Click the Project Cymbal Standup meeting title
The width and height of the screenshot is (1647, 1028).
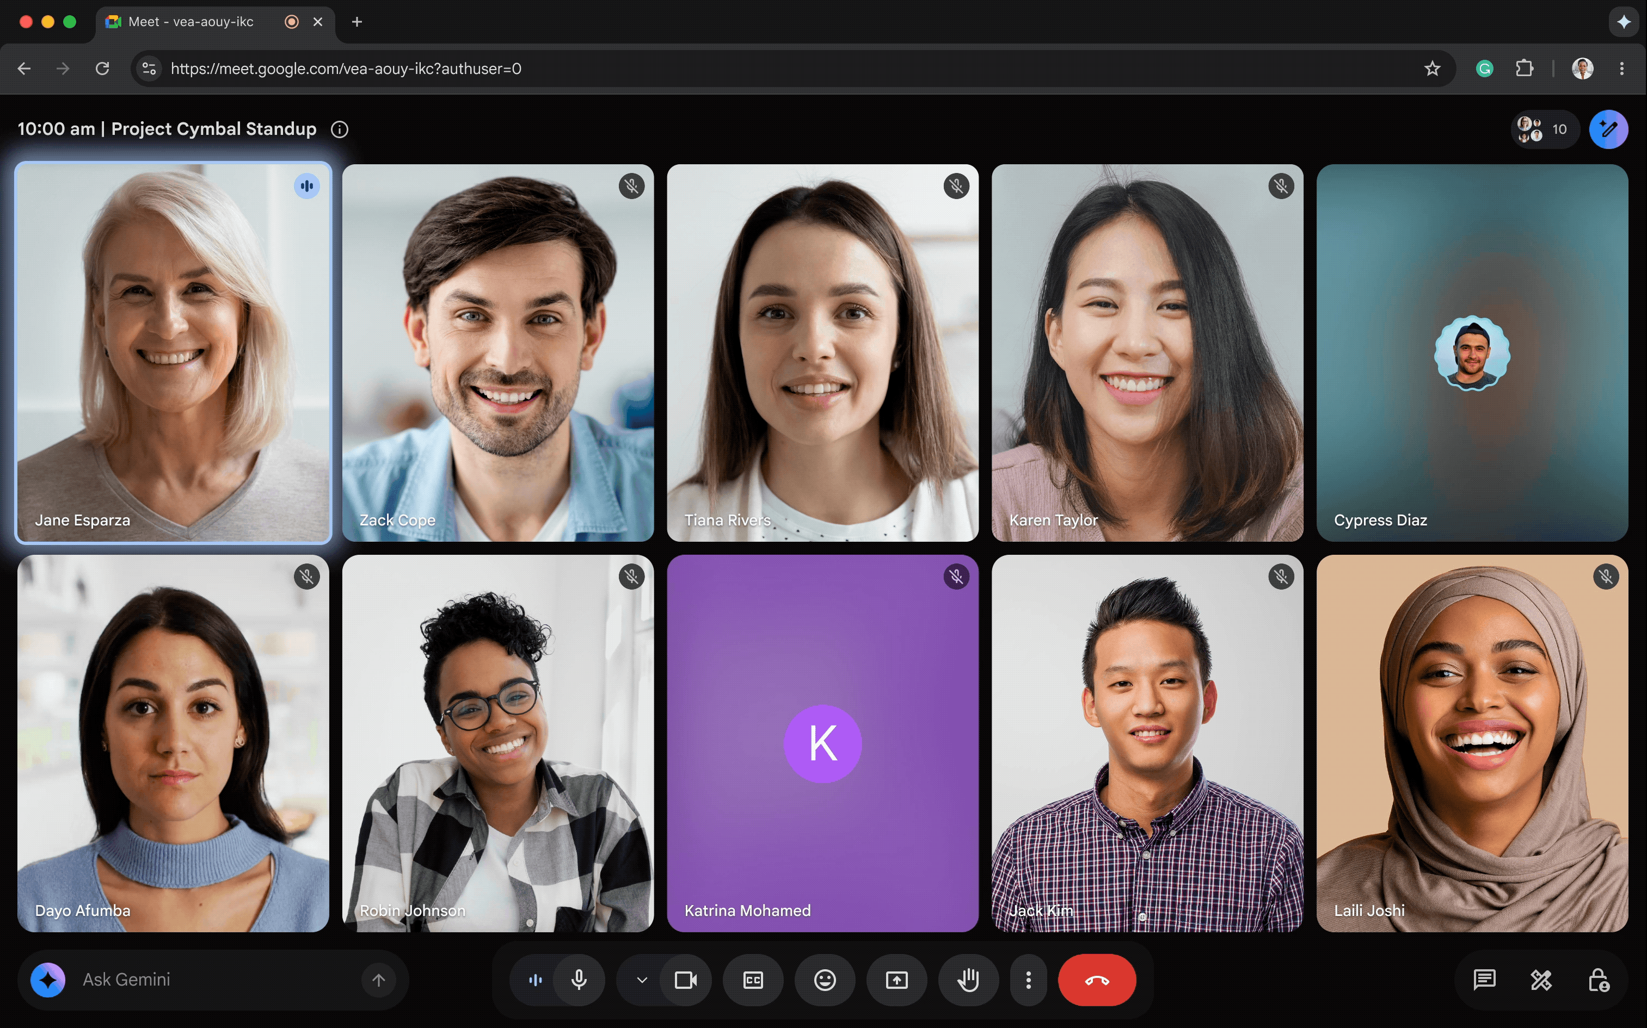[x=213, y=129]
